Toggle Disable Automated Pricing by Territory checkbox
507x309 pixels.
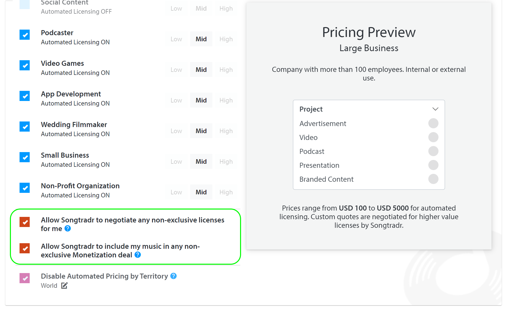(x=25, y=278)
